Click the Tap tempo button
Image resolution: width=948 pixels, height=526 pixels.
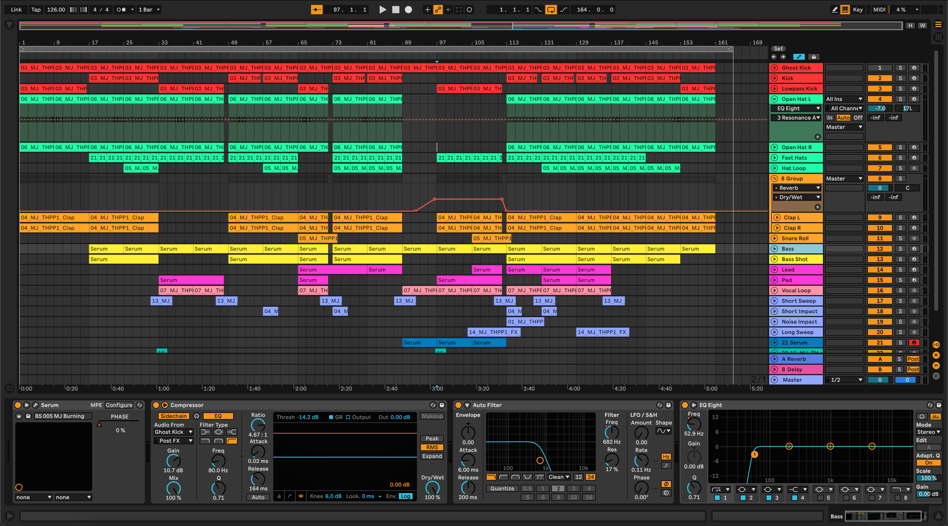(36, 10)
